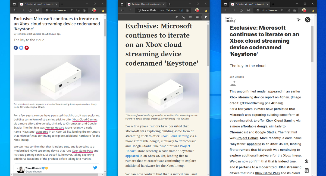Switch to the Exclusive Microsoft article tab
The width and height of the screenshot is (326, 176).
coord(38,4)
